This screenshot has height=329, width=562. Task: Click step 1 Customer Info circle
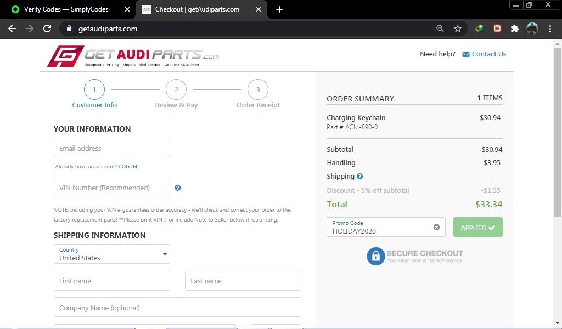[x=94, y=89]
